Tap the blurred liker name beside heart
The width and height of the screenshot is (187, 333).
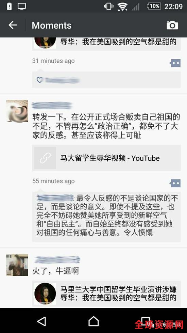pos(63,80)
